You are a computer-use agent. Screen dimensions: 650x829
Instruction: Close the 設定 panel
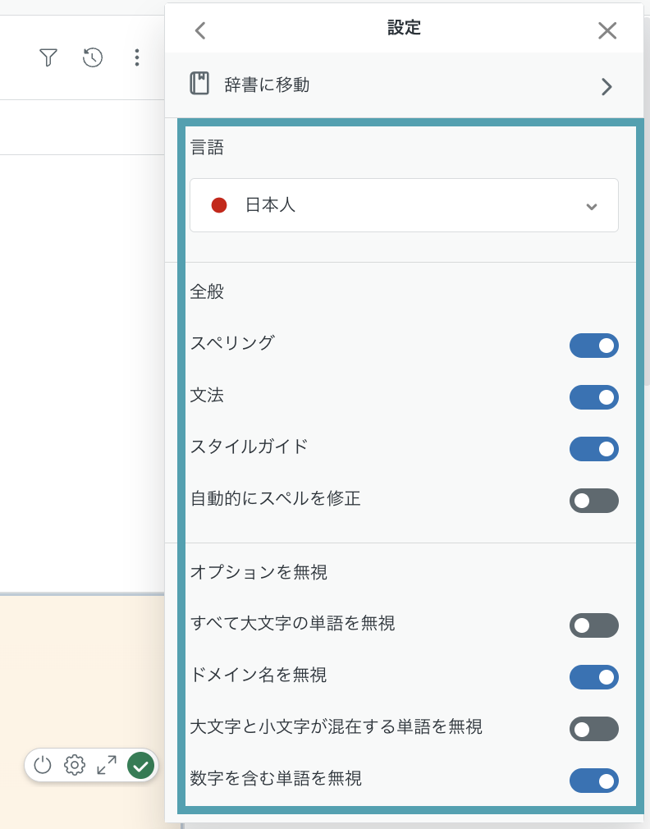coord(607,30)
